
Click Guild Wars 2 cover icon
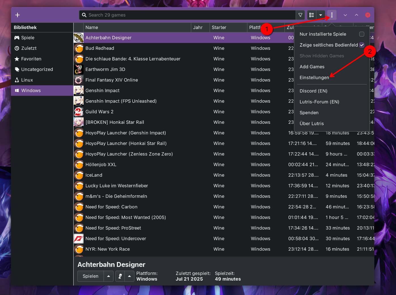coord(79,112)
